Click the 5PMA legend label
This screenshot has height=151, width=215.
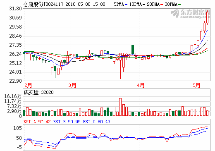[x=119, y=4]
